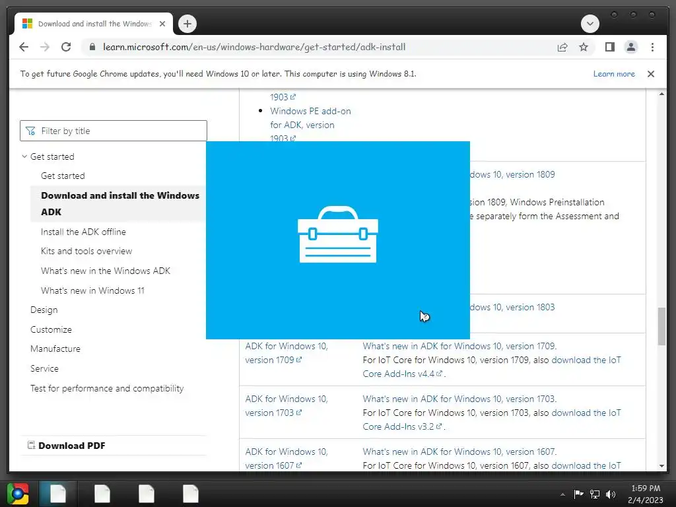Click the toolbox splash image

337,240
